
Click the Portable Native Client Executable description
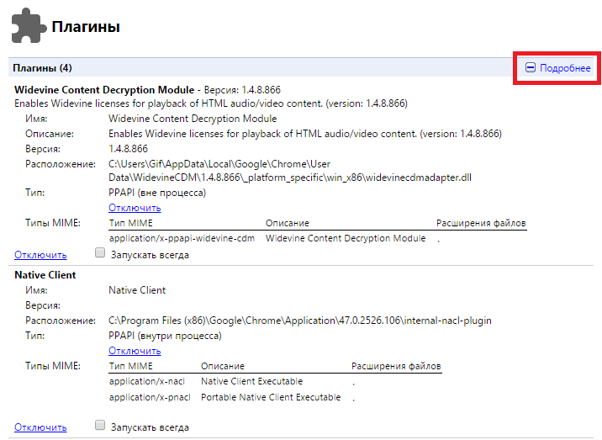270,397
